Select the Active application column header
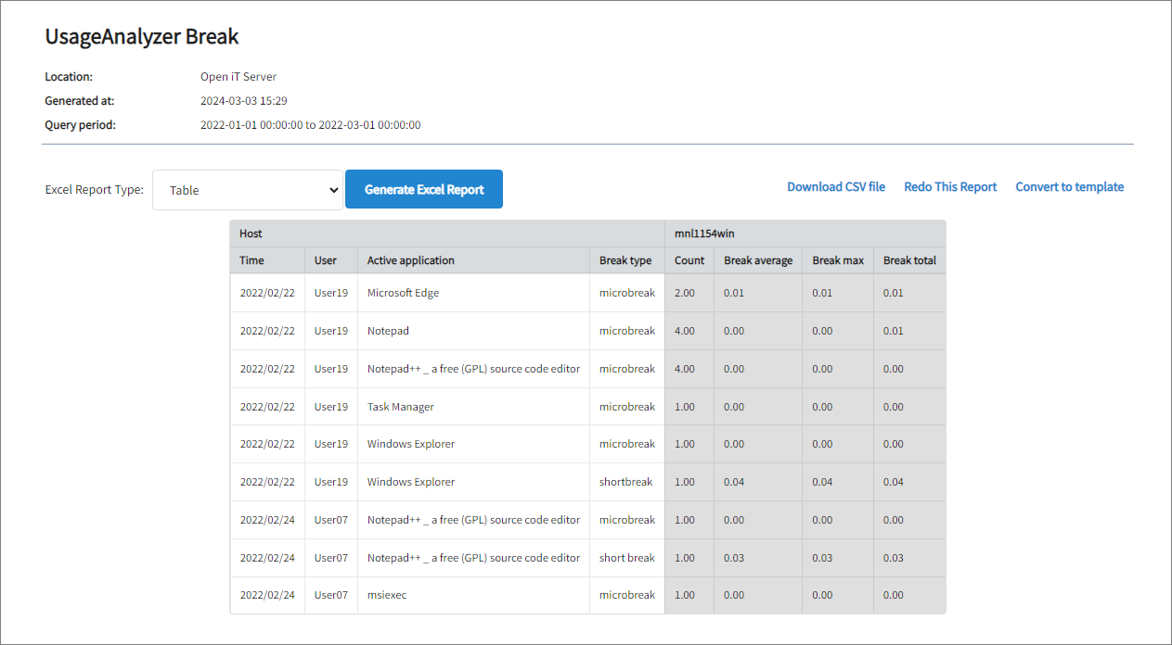1172x645 pixels. pyautogui.click(x=411, y=260)
